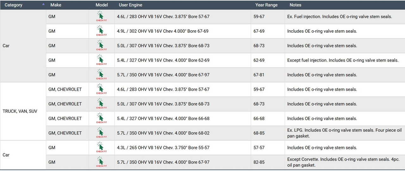
Task: Select the 57-57 year range cell
Action: (x=259, y=148)
